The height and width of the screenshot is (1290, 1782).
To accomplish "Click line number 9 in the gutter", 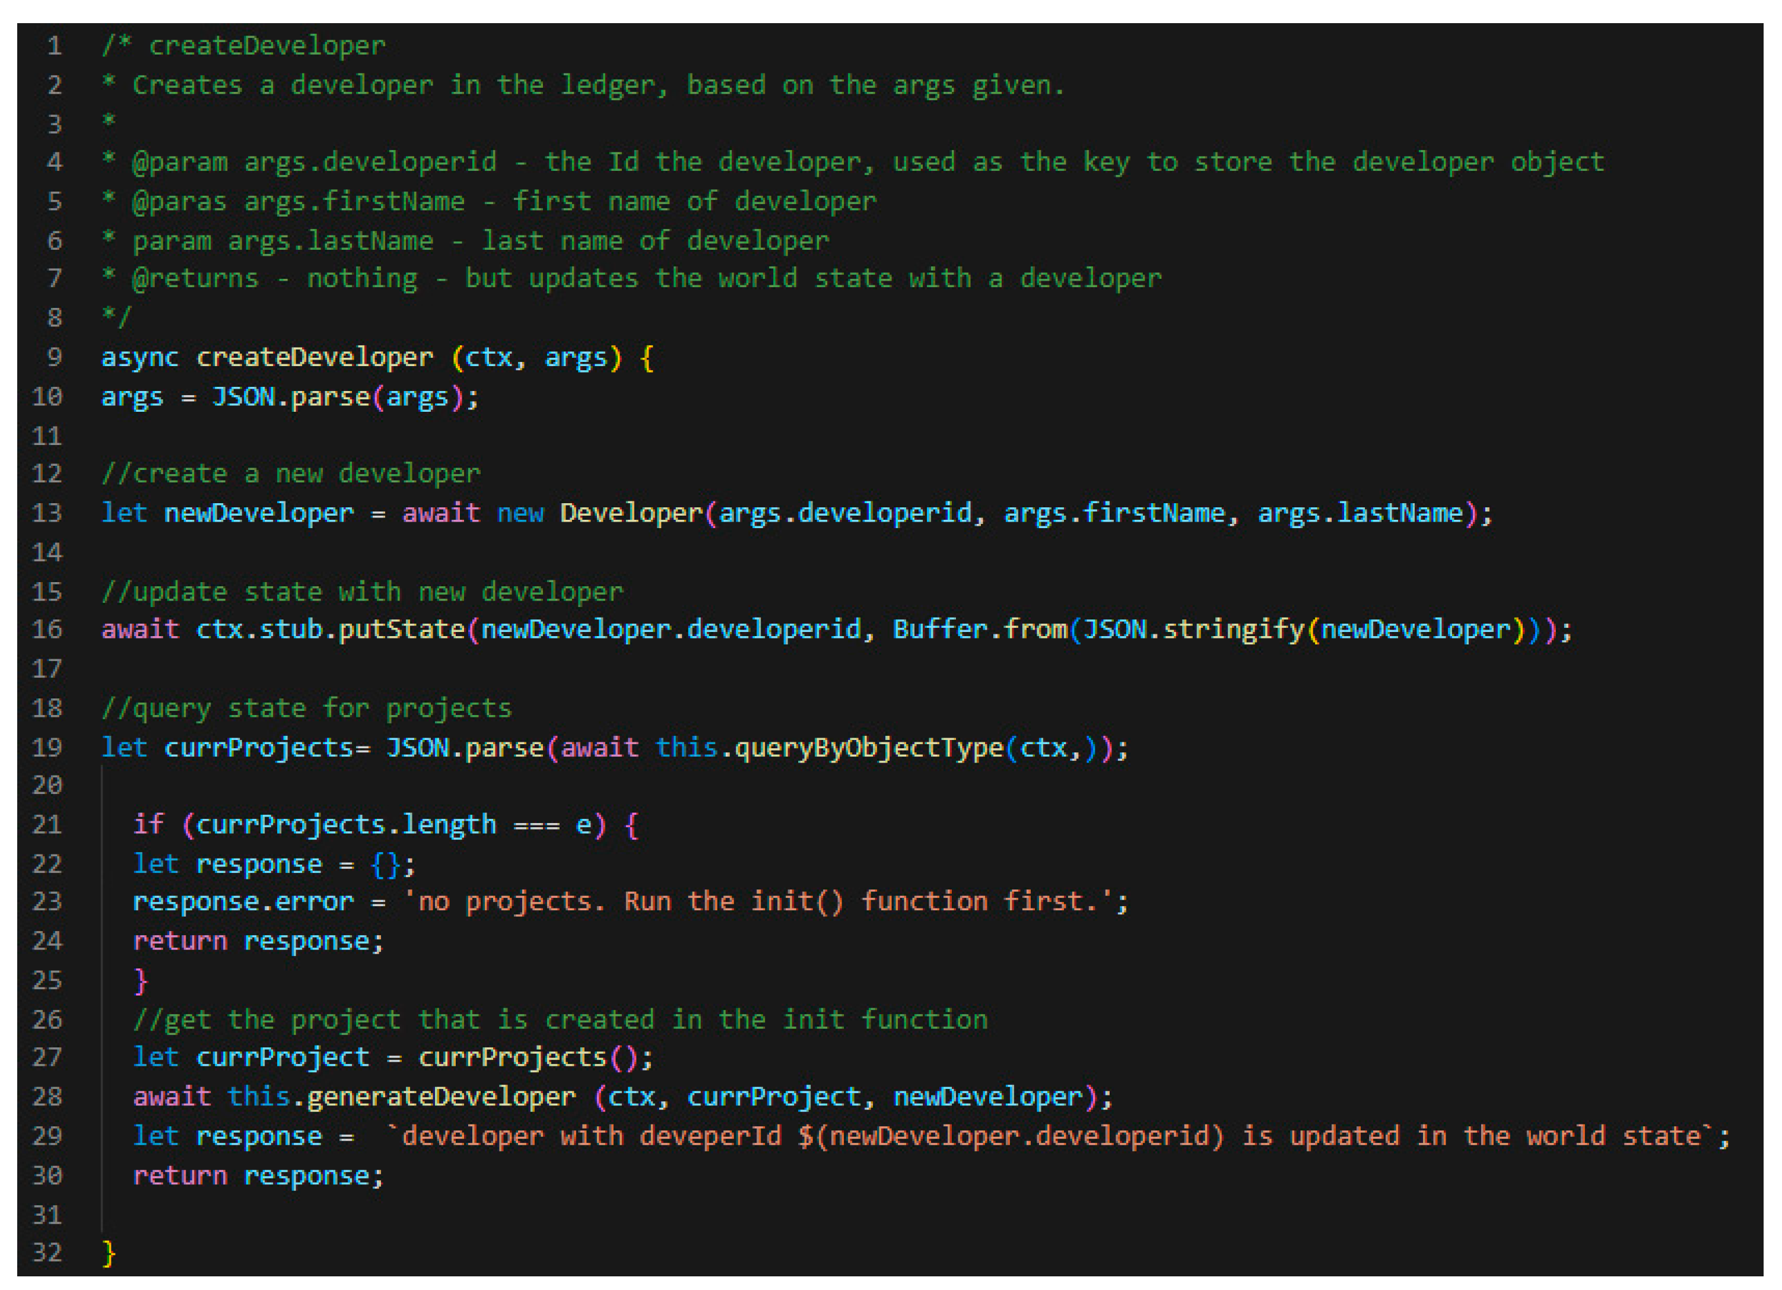I will pos(54,357).
